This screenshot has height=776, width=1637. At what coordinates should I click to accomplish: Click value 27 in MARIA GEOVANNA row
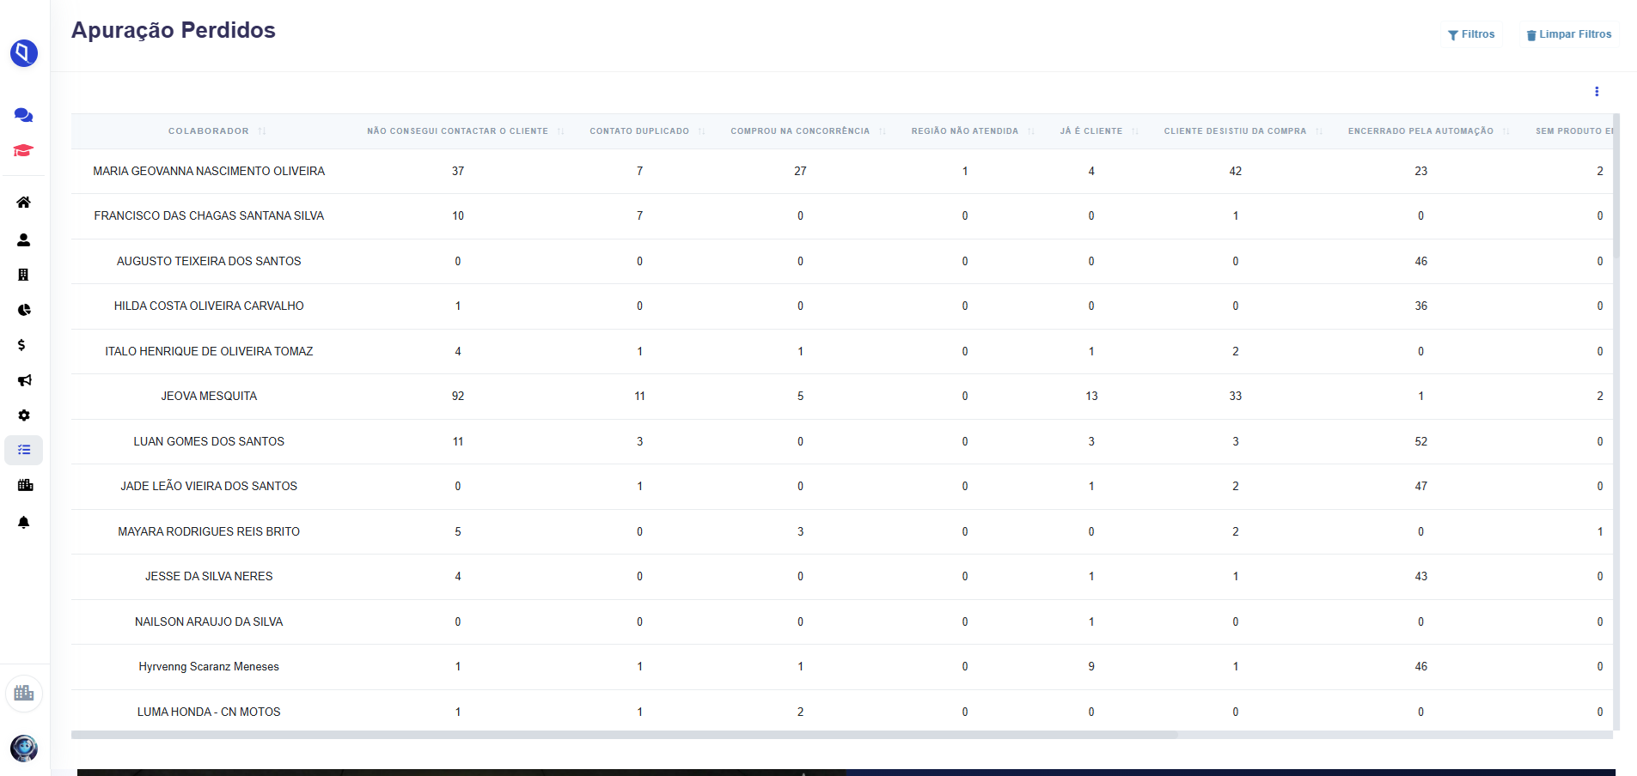(x=800, y=172)
